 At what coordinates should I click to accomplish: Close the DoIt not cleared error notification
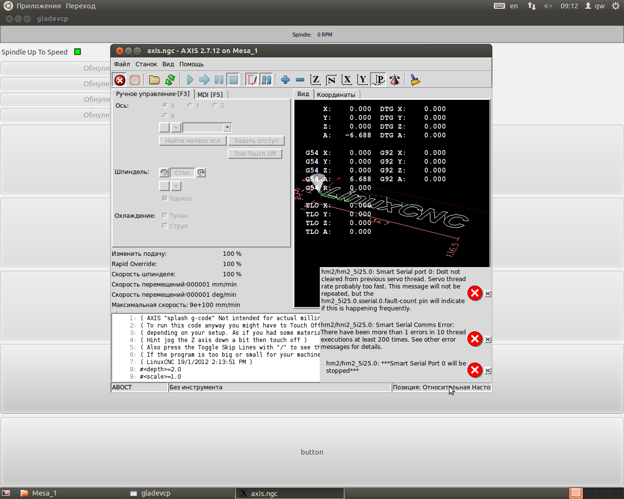[488, 293]
